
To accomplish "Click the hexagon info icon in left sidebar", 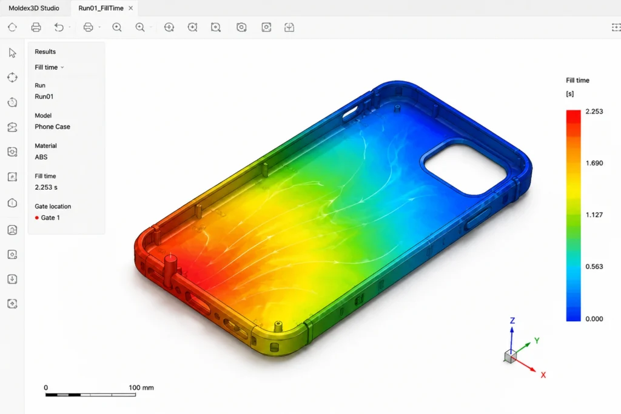I will (12, 203).
